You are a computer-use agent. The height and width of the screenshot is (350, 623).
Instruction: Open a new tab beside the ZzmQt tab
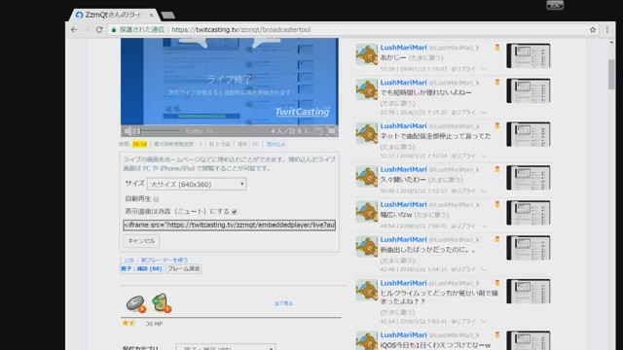tap(167, 16)
